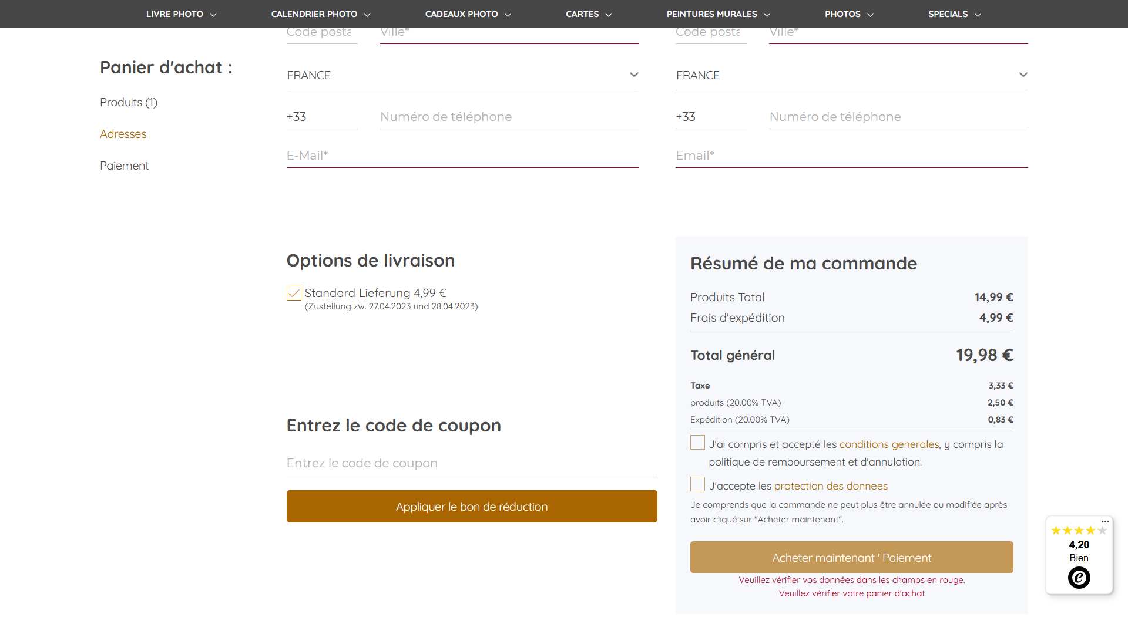Screen dimensions: 1128x634
Task: Focus right +33 country code field
Action: [711, 117]
